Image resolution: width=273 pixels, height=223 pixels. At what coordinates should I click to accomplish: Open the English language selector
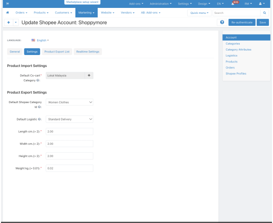tap(40, 40)
